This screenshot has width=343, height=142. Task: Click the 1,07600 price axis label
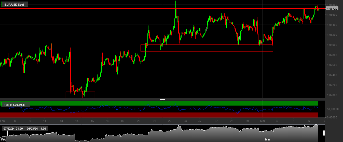tap(332, 65)
